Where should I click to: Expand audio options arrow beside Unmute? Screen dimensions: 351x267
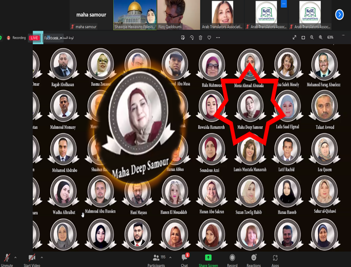point(15,257)
